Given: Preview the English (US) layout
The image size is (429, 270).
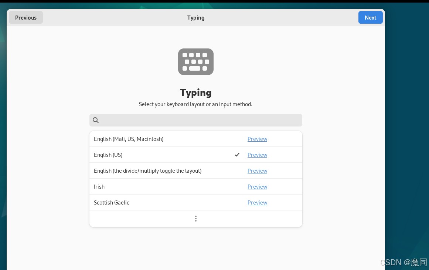Looking at the screenshot, I should point(257,155).
